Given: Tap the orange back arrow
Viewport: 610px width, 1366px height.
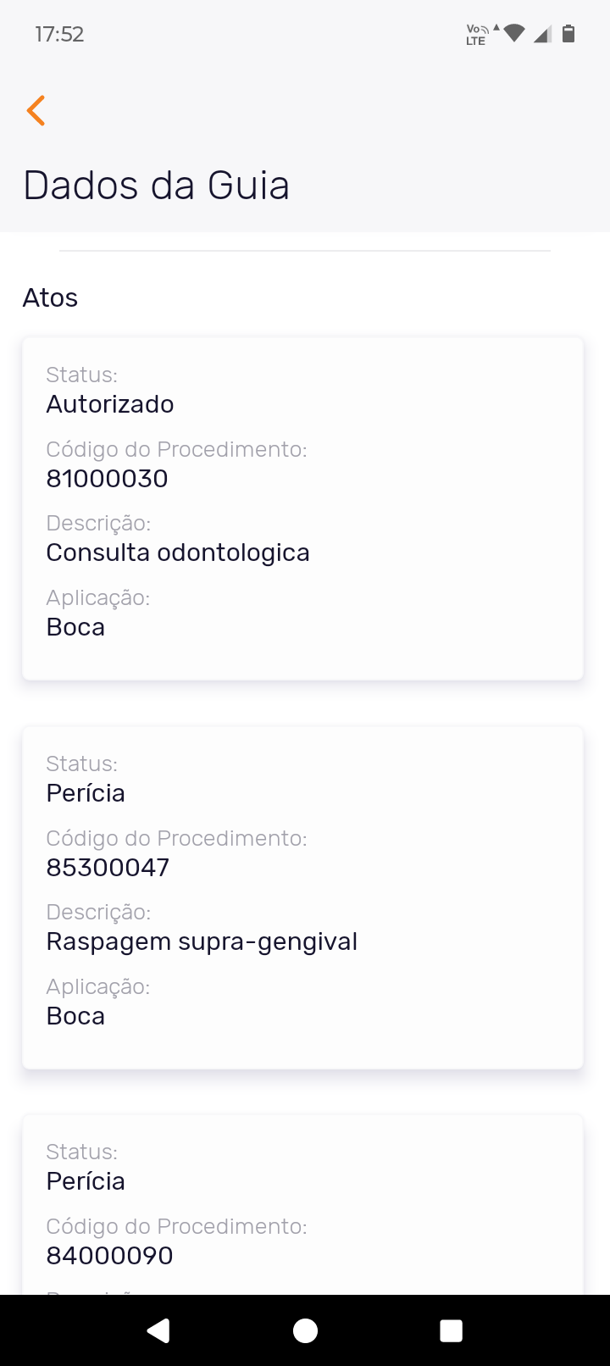Looking at the screenshot, I should click(36, 111).
